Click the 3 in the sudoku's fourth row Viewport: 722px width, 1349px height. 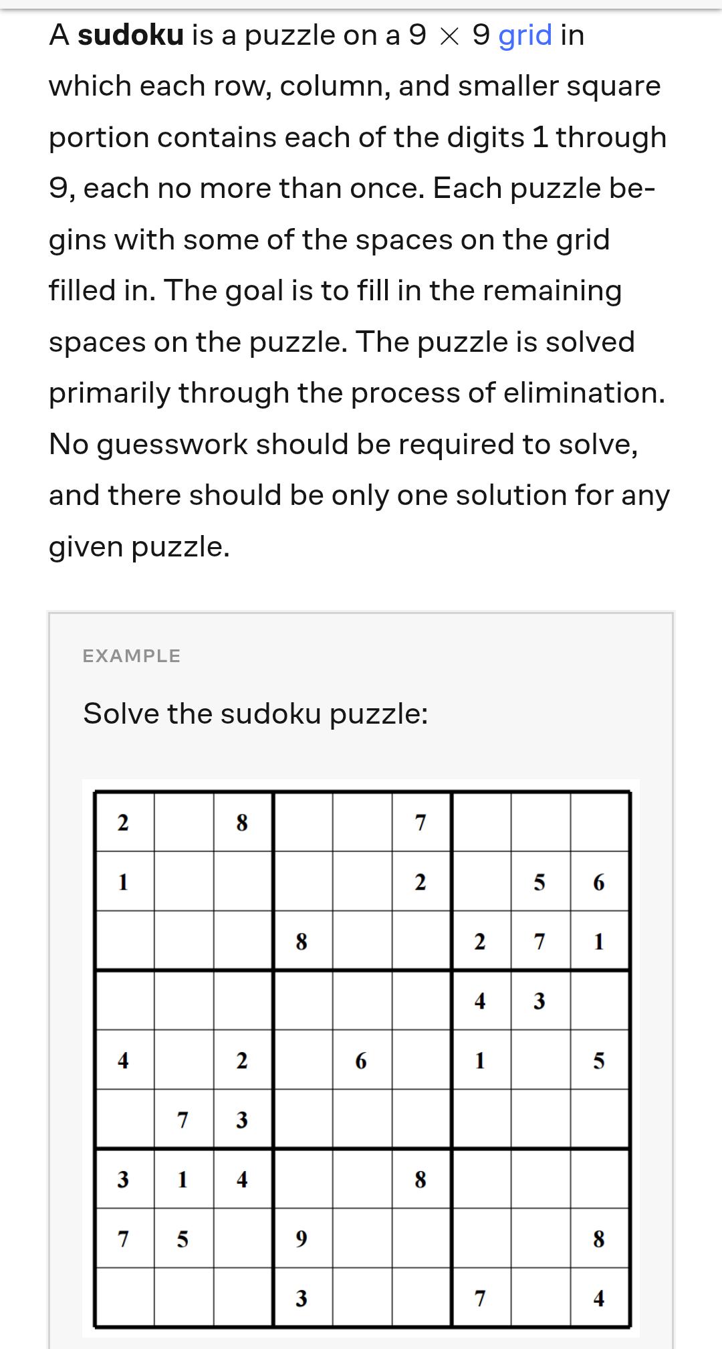pyautogui.click(x=539, y=1001)
